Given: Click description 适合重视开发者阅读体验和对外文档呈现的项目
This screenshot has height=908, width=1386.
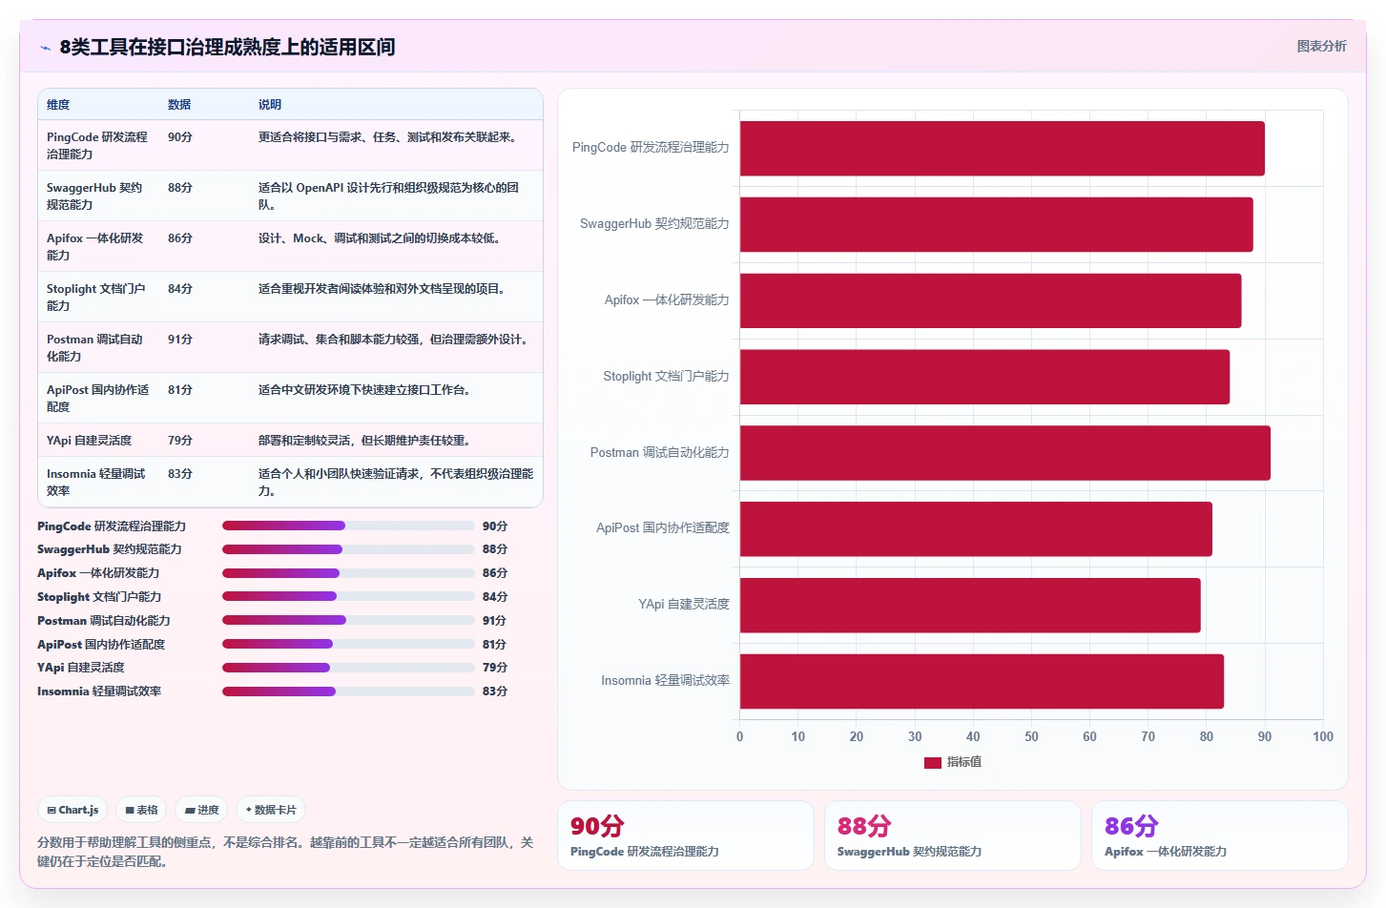Looking at the screenshot, I should pyautogui.click(x=382, y=289).
